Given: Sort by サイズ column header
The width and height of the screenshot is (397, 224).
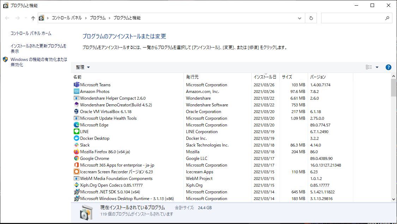Looking at the screenshot, I should [294, 77].
